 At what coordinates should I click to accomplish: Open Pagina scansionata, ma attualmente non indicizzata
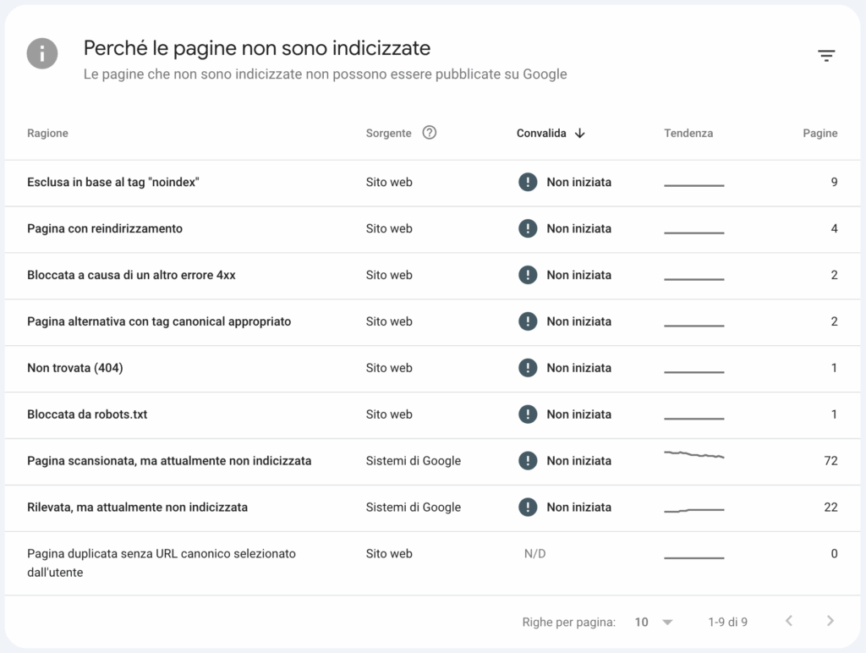(x=169, y=460)
